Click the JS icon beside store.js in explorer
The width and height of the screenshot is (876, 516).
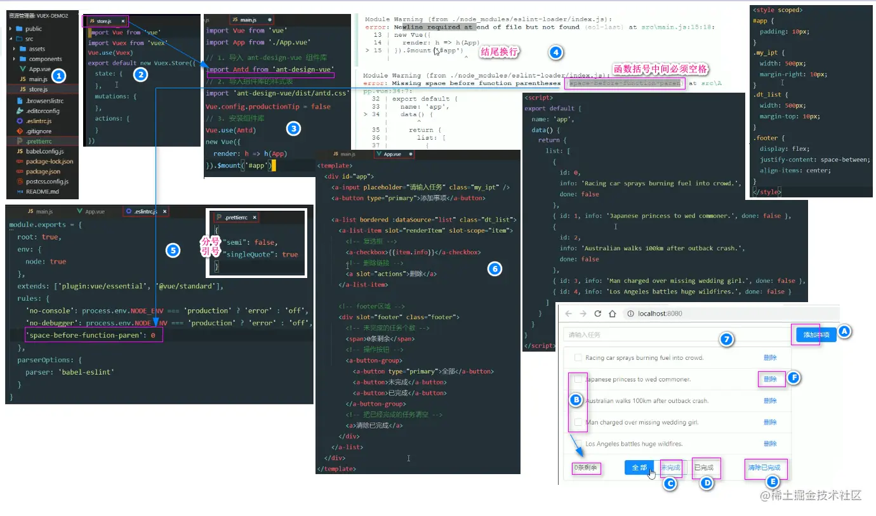click(x=23, y=89)
